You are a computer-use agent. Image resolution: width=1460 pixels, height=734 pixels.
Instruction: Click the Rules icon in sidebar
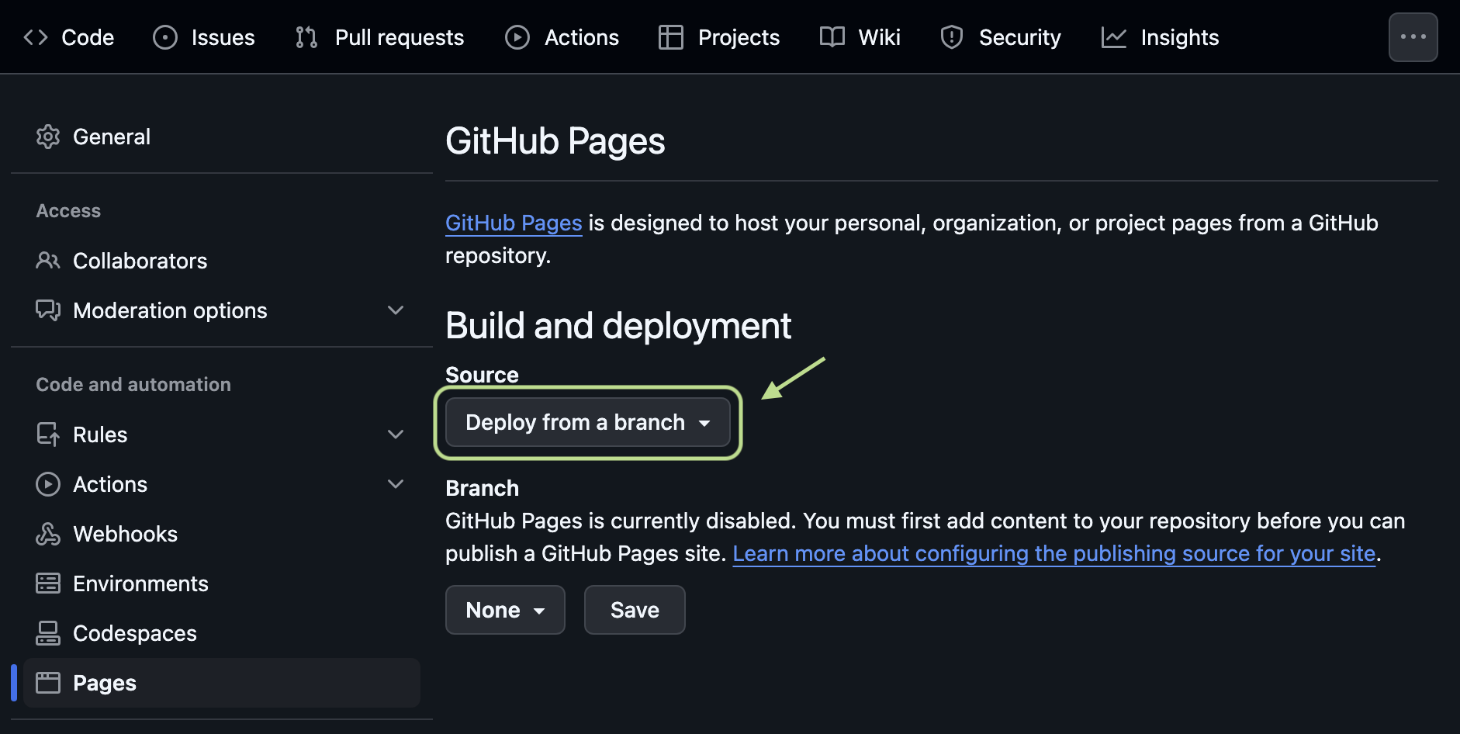click(x=48, y=435)
